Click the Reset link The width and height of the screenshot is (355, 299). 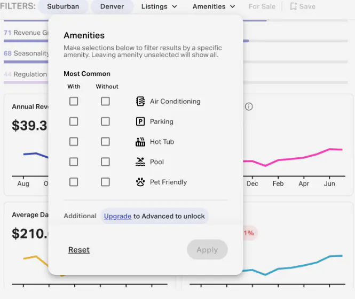79,250
